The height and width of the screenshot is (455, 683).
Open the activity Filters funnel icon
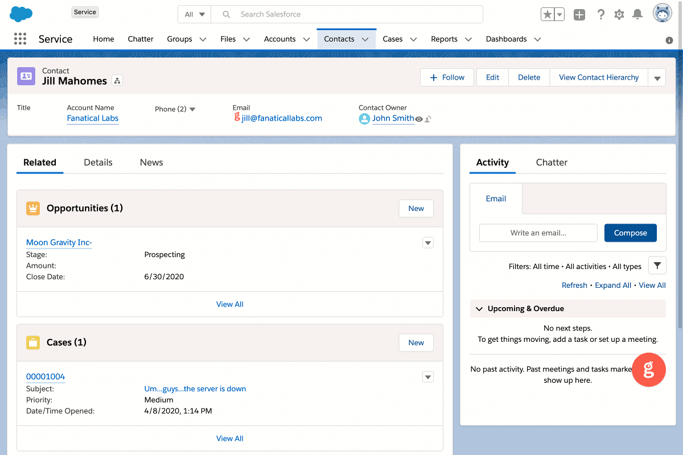click(657, 265)
